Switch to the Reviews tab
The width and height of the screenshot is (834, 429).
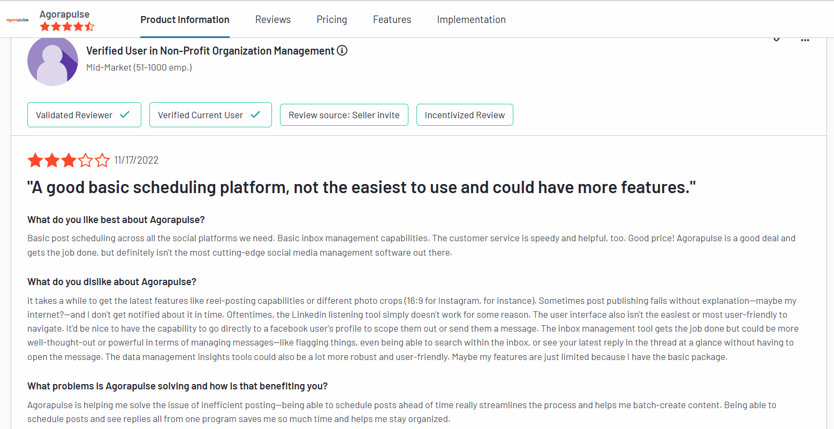273,20
